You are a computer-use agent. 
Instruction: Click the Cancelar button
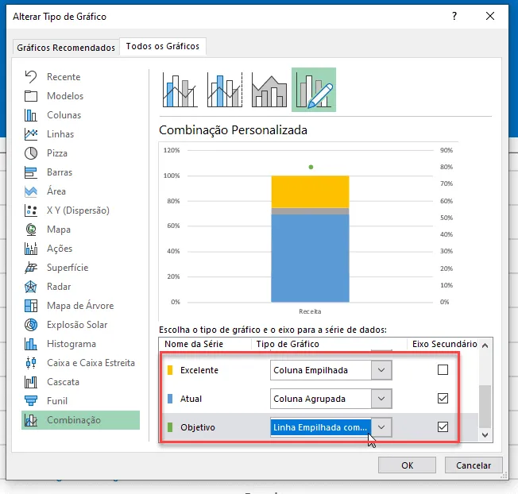coord(474,465)
